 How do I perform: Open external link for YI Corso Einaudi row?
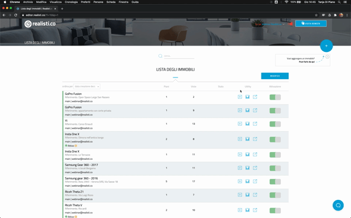255,124
